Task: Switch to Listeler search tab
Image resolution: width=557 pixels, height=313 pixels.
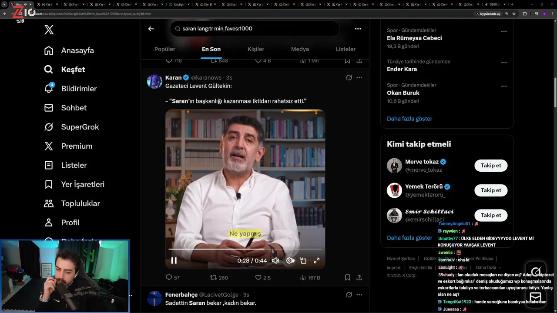Action: pyautogui.click(x=346, y=49)
